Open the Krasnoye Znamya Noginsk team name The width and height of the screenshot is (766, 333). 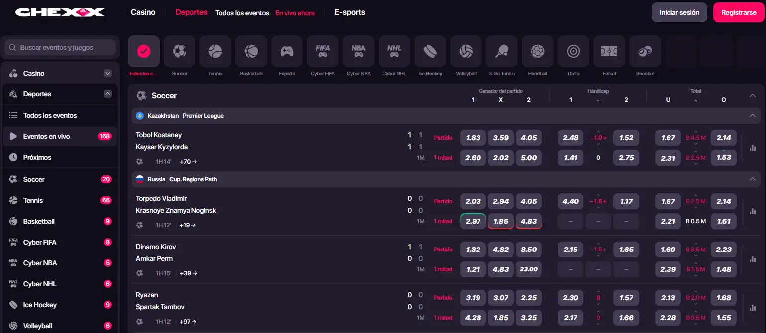tap(176, 210)
